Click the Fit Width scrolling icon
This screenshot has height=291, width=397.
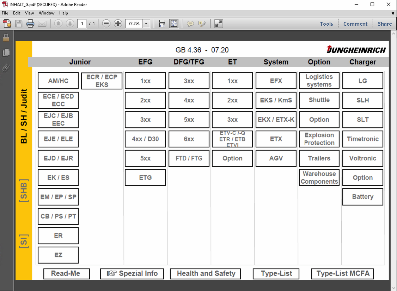tap(162, 24)
